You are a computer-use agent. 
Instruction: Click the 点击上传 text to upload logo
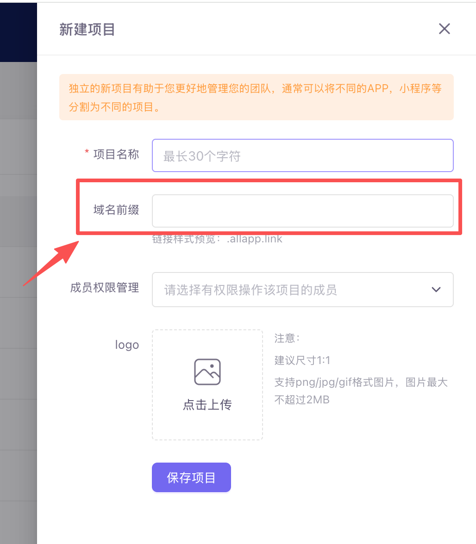pyautogui.click(x=207, y=405)
